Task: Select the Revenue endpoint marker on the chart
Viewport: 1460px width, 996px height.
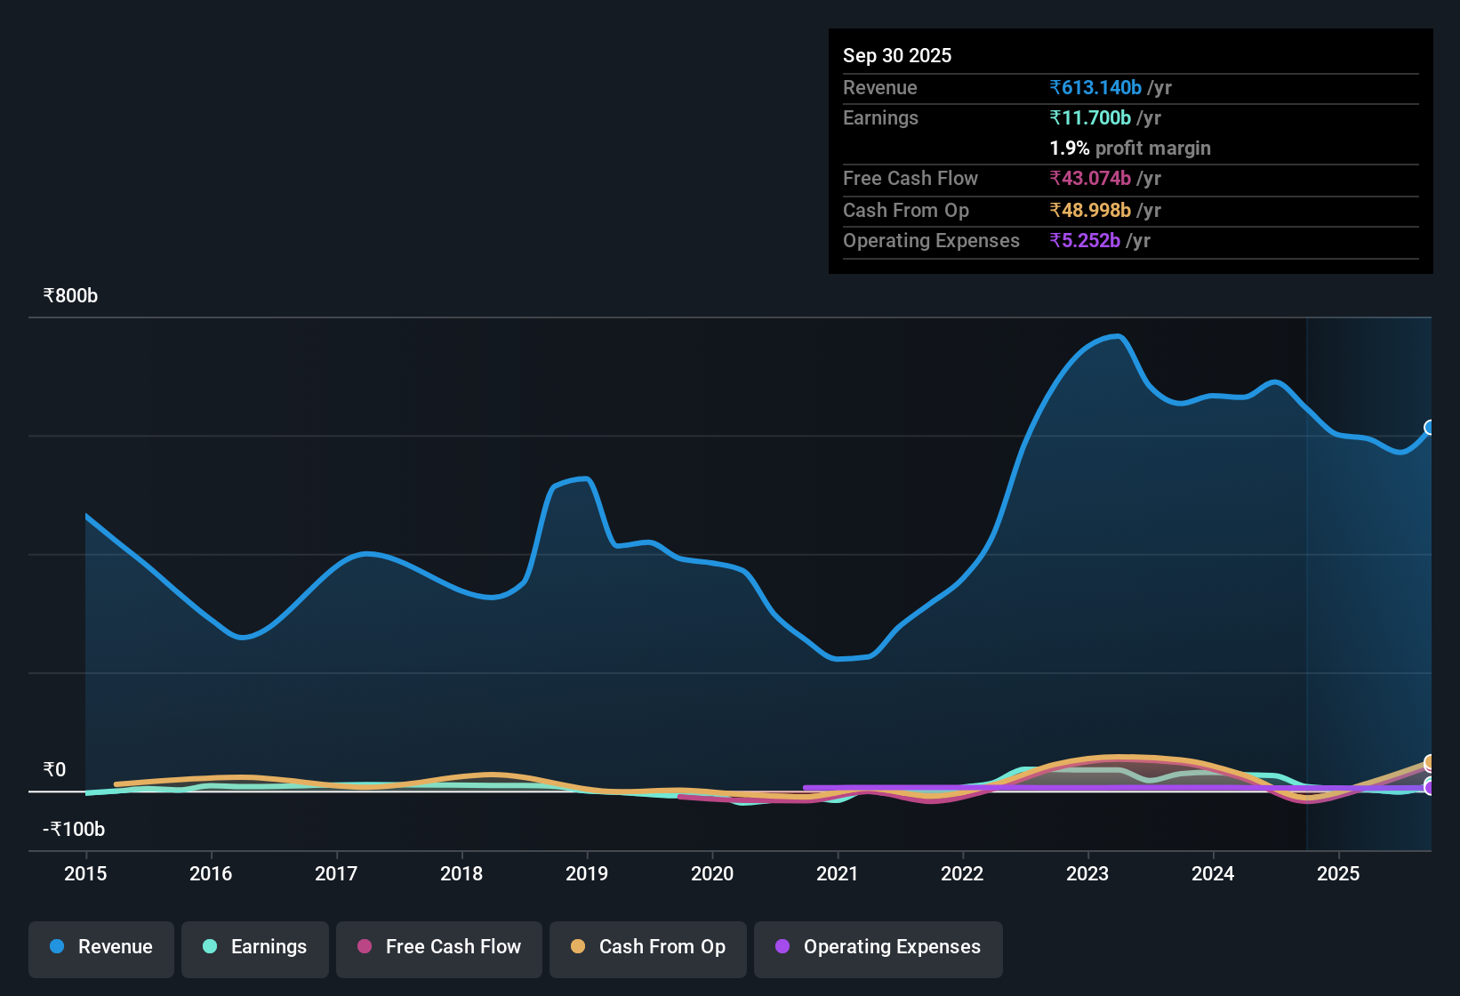Action: coord(1429,428)
